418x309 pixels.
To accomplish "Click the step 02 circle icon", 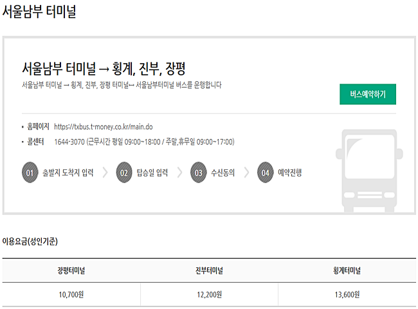I will pos(124,173).
